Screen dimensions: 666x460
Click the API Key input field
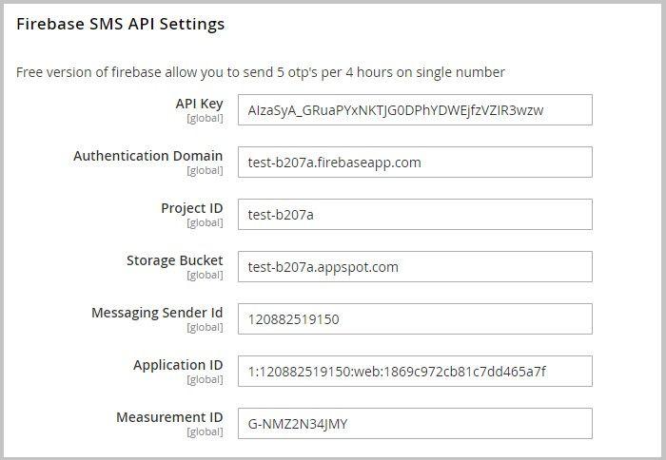coord(415,110)
